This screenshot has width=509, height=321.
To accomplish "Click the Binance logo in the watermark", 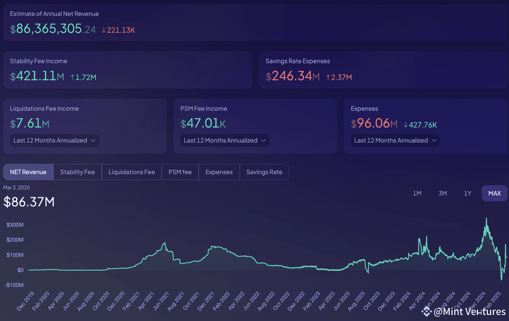I will (x=427, y=311).
